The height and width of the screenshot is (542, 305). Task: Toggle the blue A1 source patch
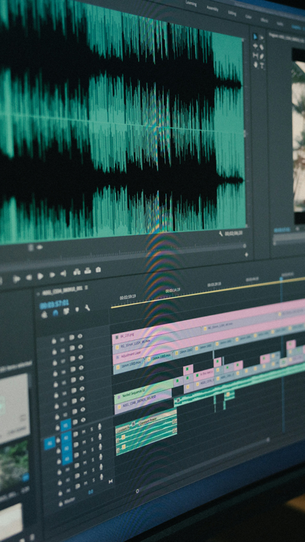click(x=50, y=443)
